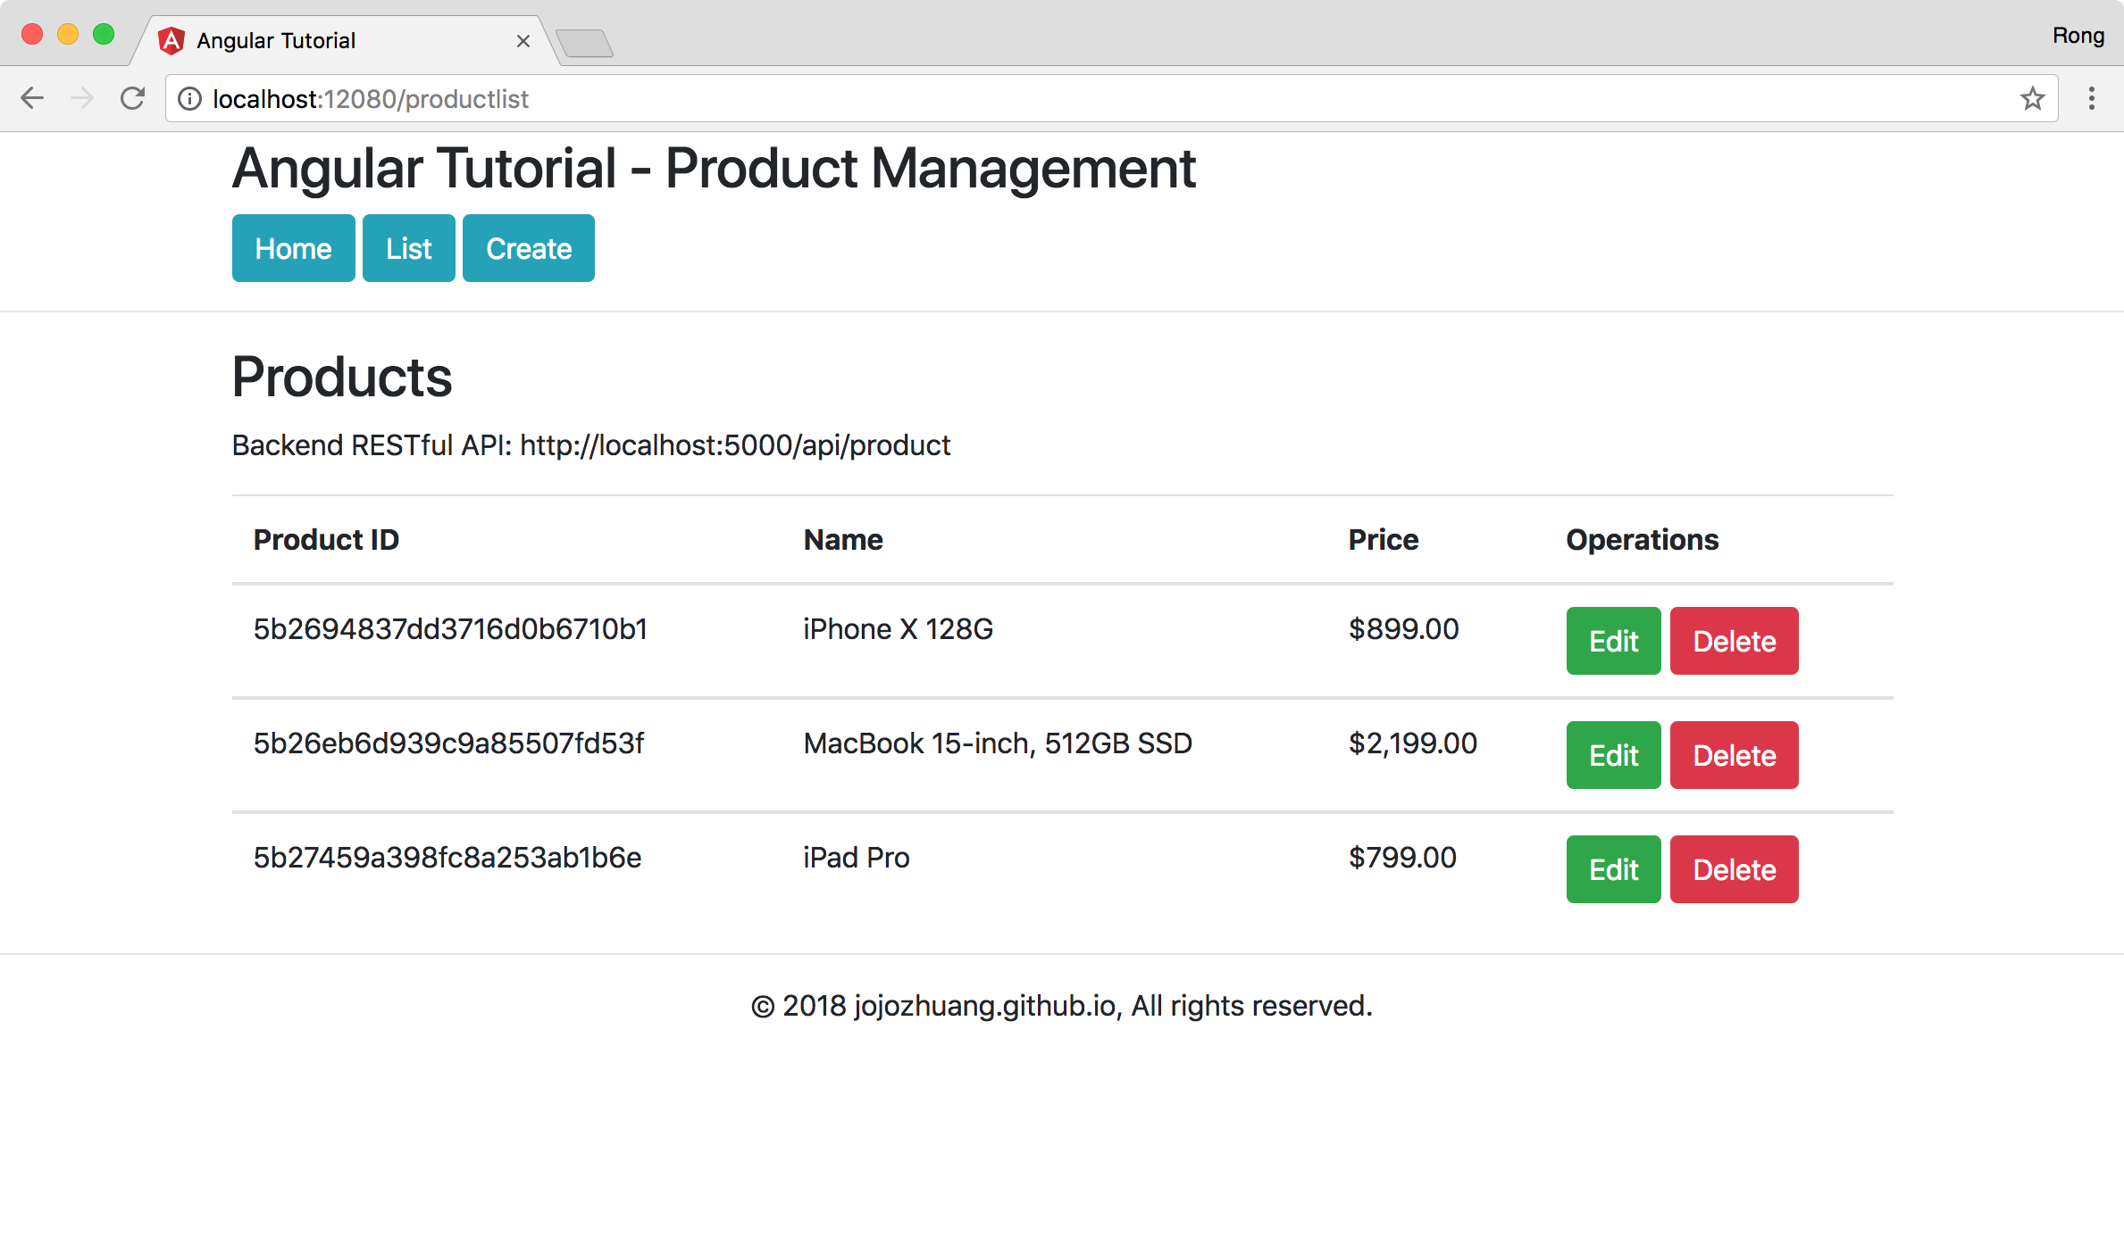Minimize the window with the yellow button
This screenshot has height=1237, width=2124.
[68, 35]
